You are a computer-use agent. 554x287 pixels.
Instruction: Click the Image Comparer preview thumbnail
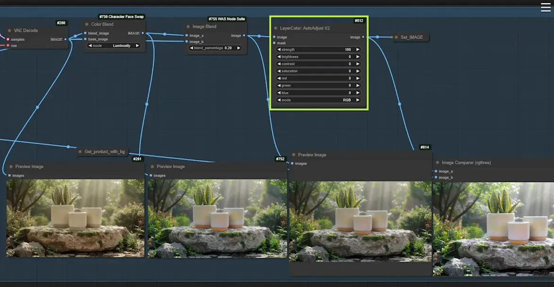point(493,229)
